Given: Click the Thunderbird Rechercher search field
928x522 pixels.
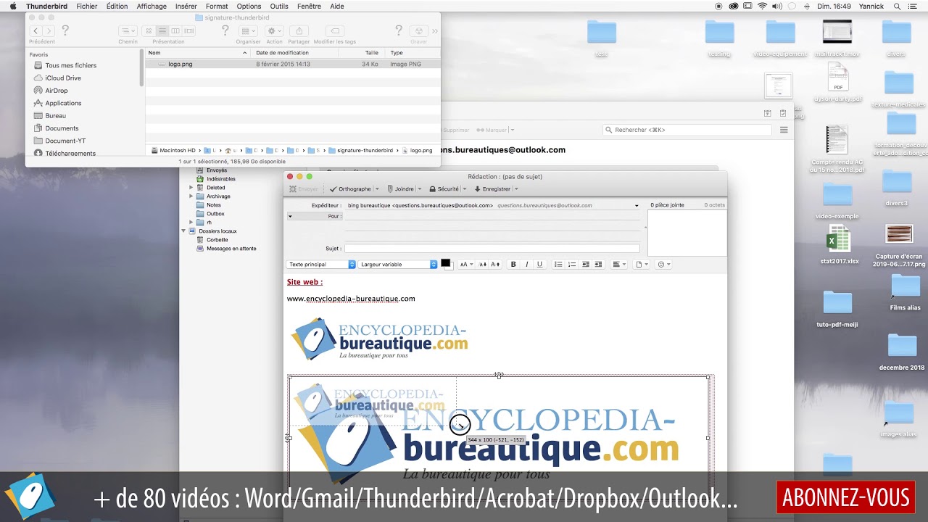Looking at the screenshot, I should [687, 130].
